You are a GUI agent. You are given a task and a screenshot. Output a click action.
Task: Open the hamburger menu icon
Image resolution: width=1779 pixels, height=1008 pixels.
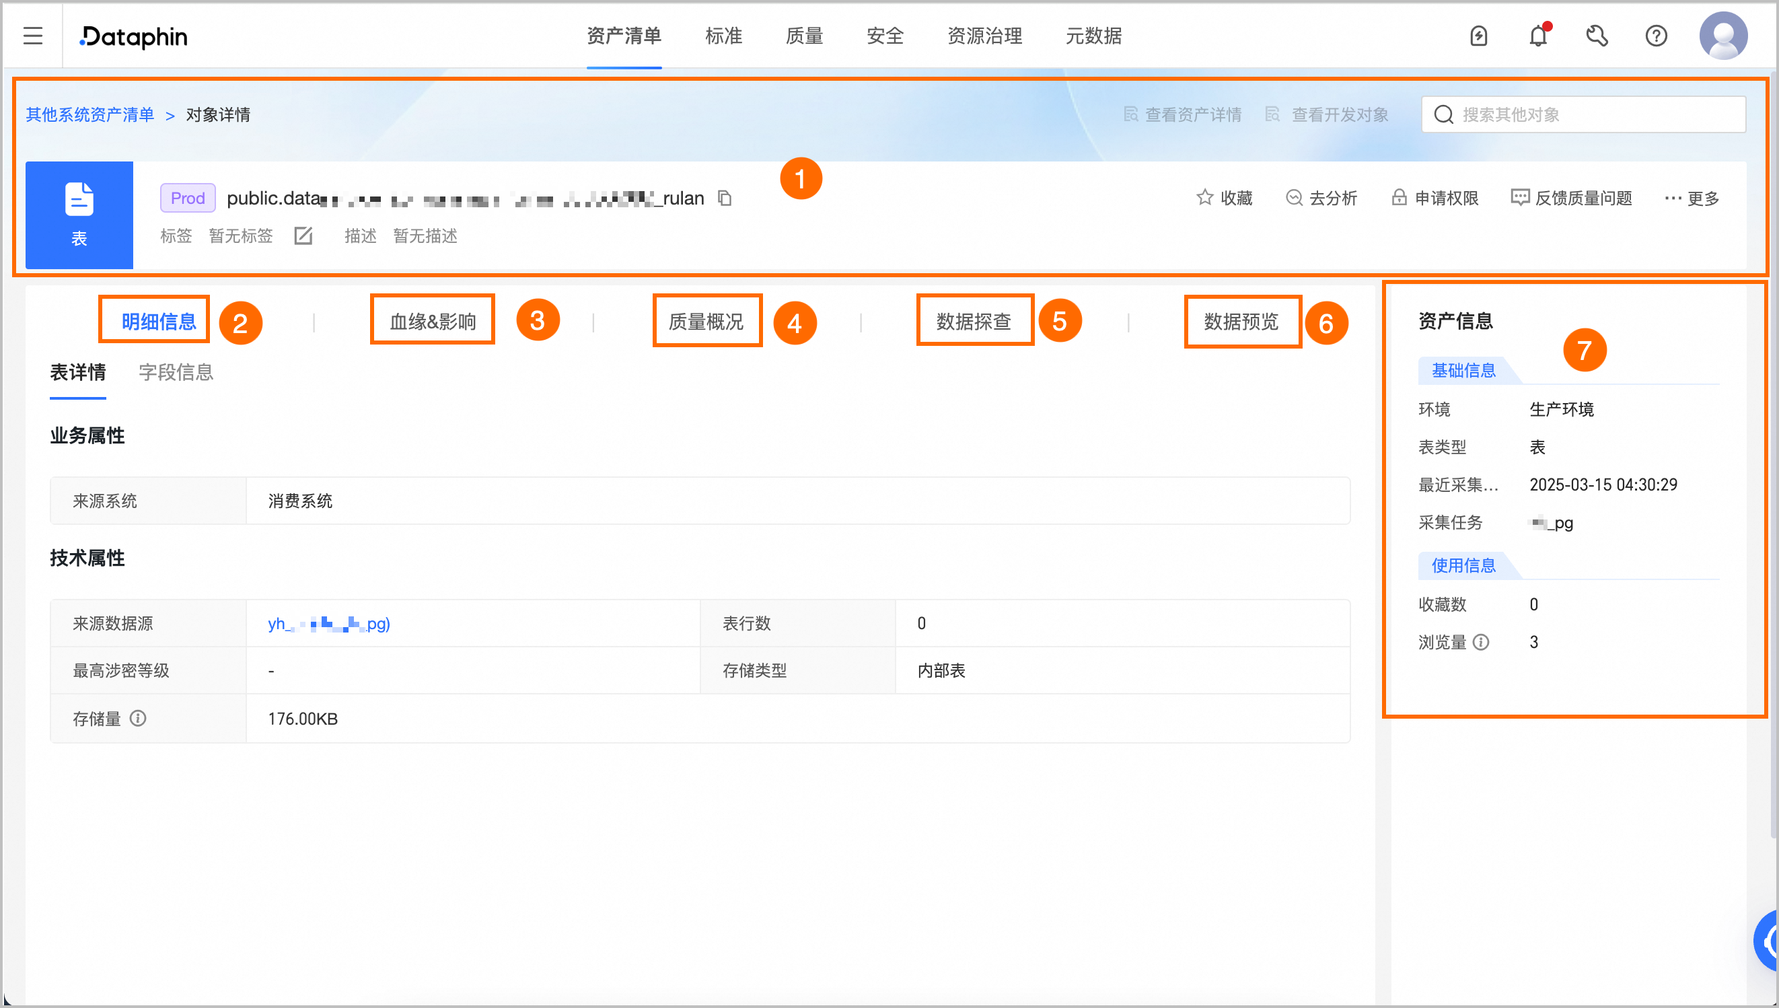(32, 35)
